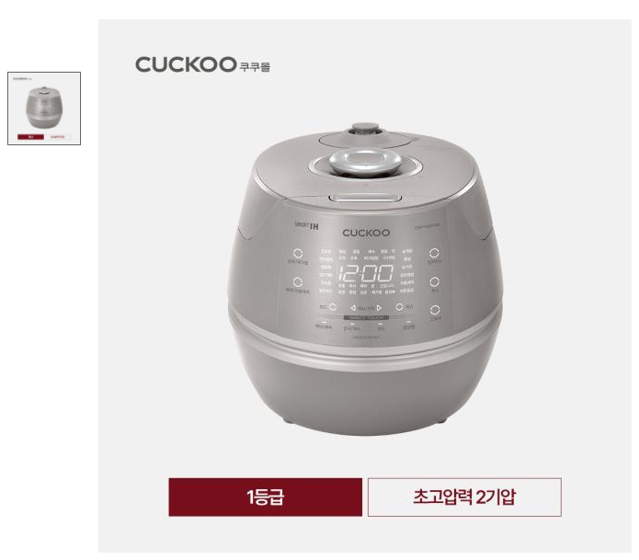The image size is (639, 560).
Task: Click the silver lid-release bar on the lid
Action: coord(365,199)
